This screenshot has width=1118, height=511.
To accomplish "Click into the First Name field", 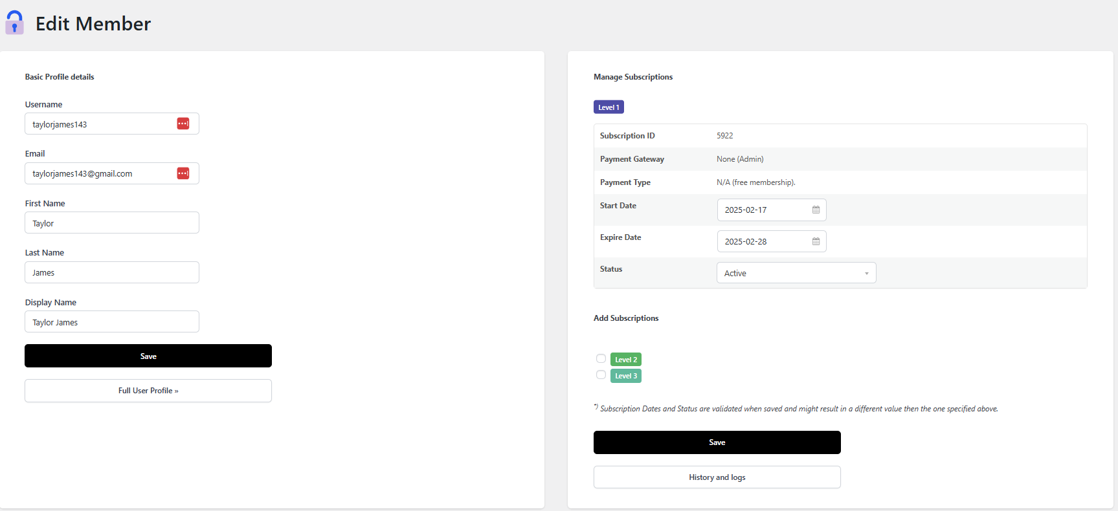I will (112, 223).
